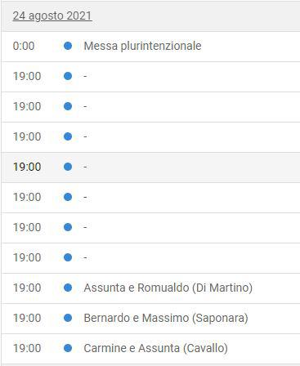Click blue dot beside Carmine e Assunta
This screenshot has height=366, width=300.
(68, 348)
